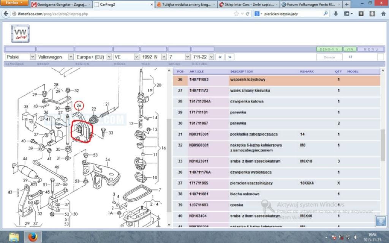The image size is (389, 243).
Task: Select the highlighted row 'wspornik łożyskowy'
Action: (277, 80)
